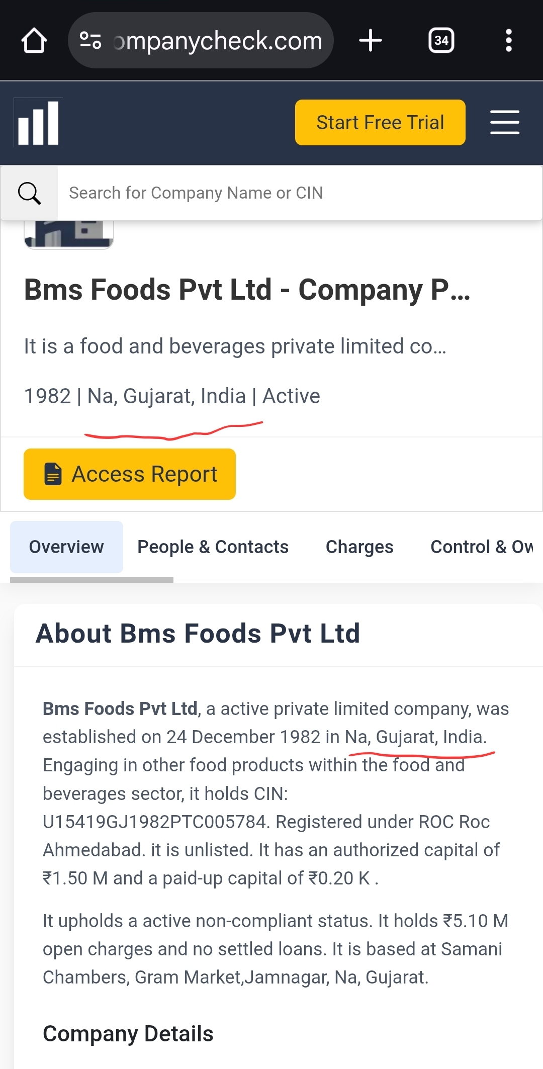Tap the search magnifier icon
Viewport: 543px width, 1069px height.
point(29,193)
